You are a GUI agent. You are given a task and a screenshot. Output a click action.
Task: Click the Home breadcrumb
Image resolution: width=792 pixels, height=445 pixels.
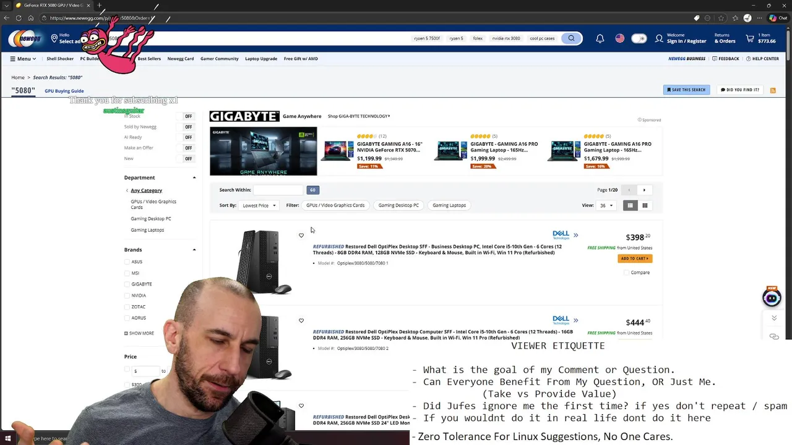point(18,77)
